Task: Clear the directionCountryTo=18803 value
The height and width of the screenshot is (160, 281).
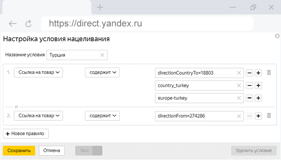Action: [239, 73]
